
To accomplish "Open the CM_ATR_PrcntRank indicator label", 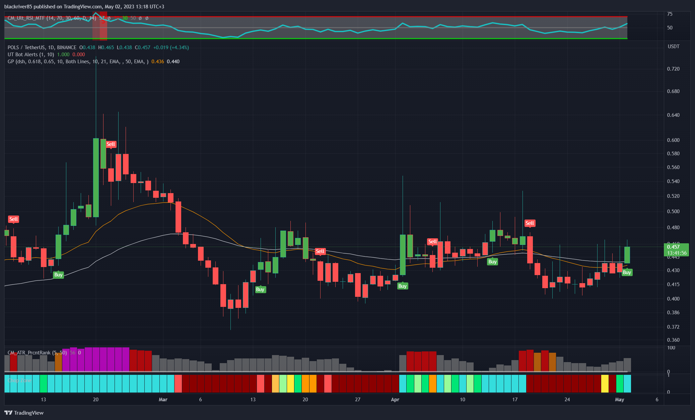I will pos(37,353).
